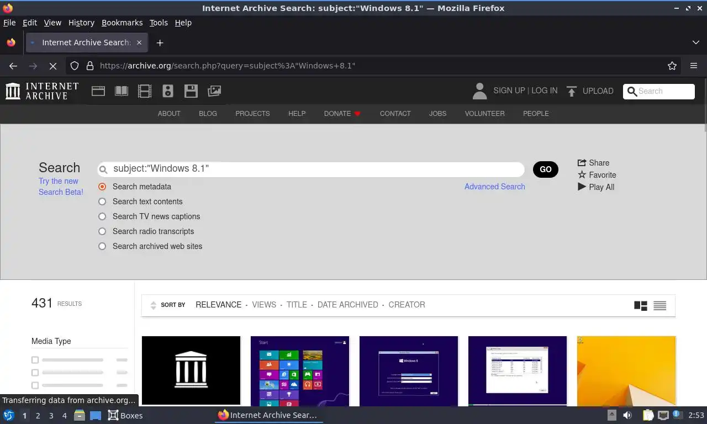Open the Texts book icon
707x424 pixels.
pos(122,91)
